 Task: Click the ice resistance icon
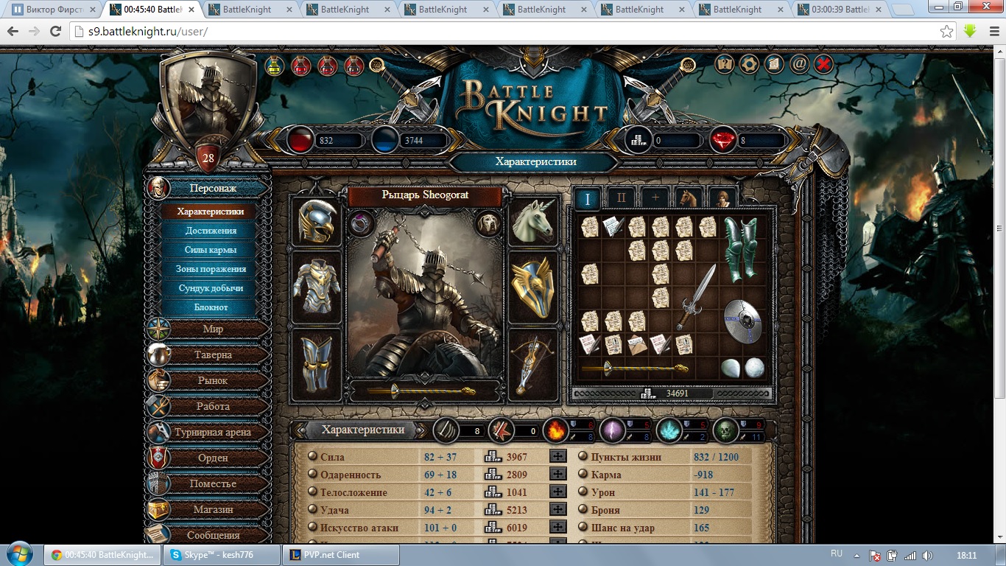click(669, 430)
